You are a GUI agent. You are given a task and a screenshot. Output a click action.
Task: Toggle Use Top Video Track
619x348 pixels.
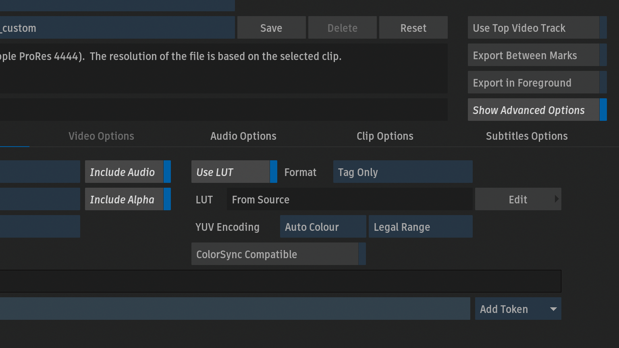click(x=537, y=28)
